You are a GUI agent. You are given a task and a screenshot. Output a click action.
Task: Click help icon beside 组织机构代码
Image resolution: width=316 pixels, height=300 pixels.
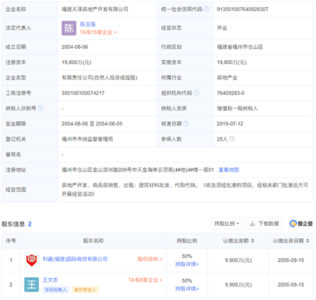[x=197, y=93]
